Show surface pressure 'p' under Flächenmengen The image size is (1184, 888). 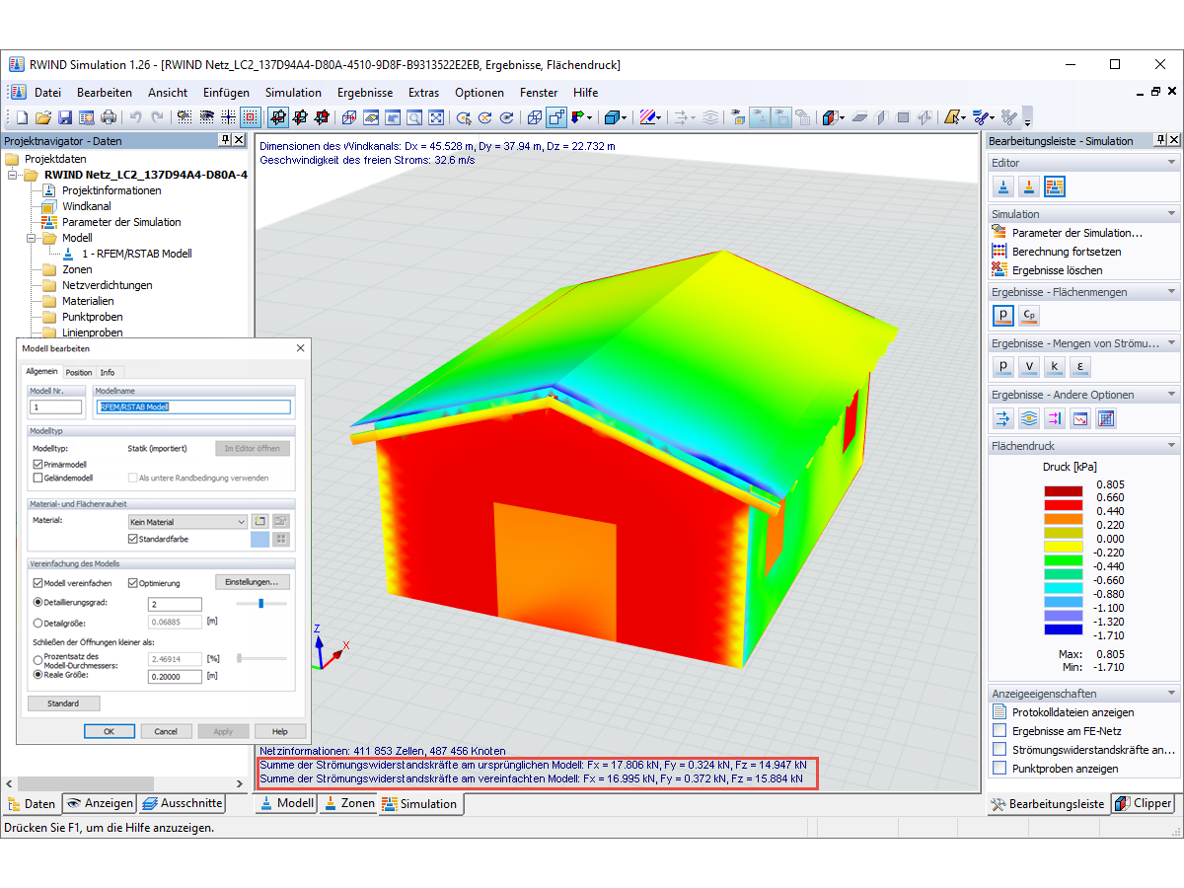(1003, 316)
